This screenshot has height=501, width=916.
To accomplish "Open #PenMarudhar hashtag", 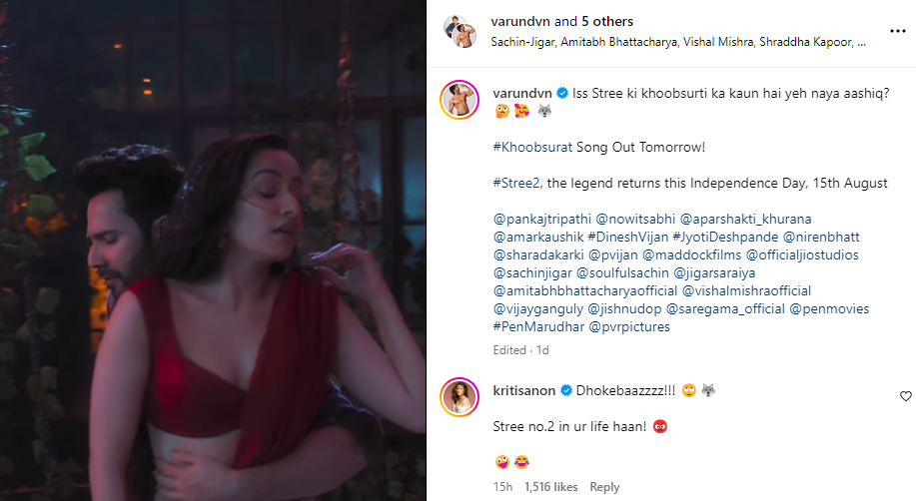I will pos(536,326).
